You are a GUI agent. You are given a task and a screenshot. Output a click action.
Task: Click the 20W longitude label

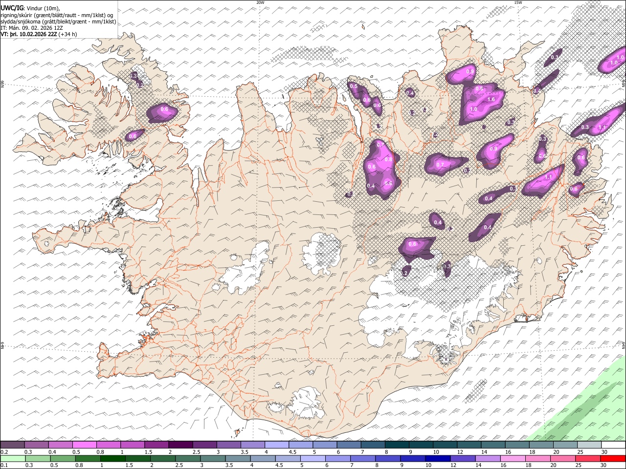260,2
